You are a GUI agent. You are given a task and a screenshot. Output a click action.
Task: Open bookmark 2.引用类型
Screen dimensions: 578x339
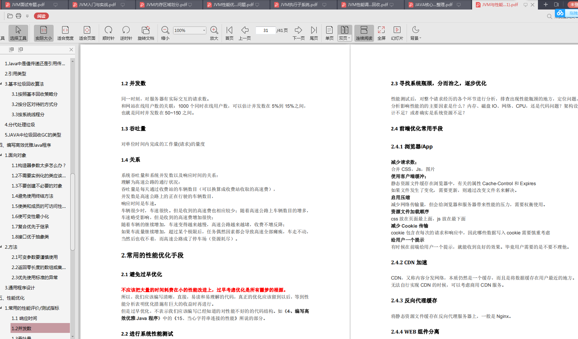click(16, 74)
